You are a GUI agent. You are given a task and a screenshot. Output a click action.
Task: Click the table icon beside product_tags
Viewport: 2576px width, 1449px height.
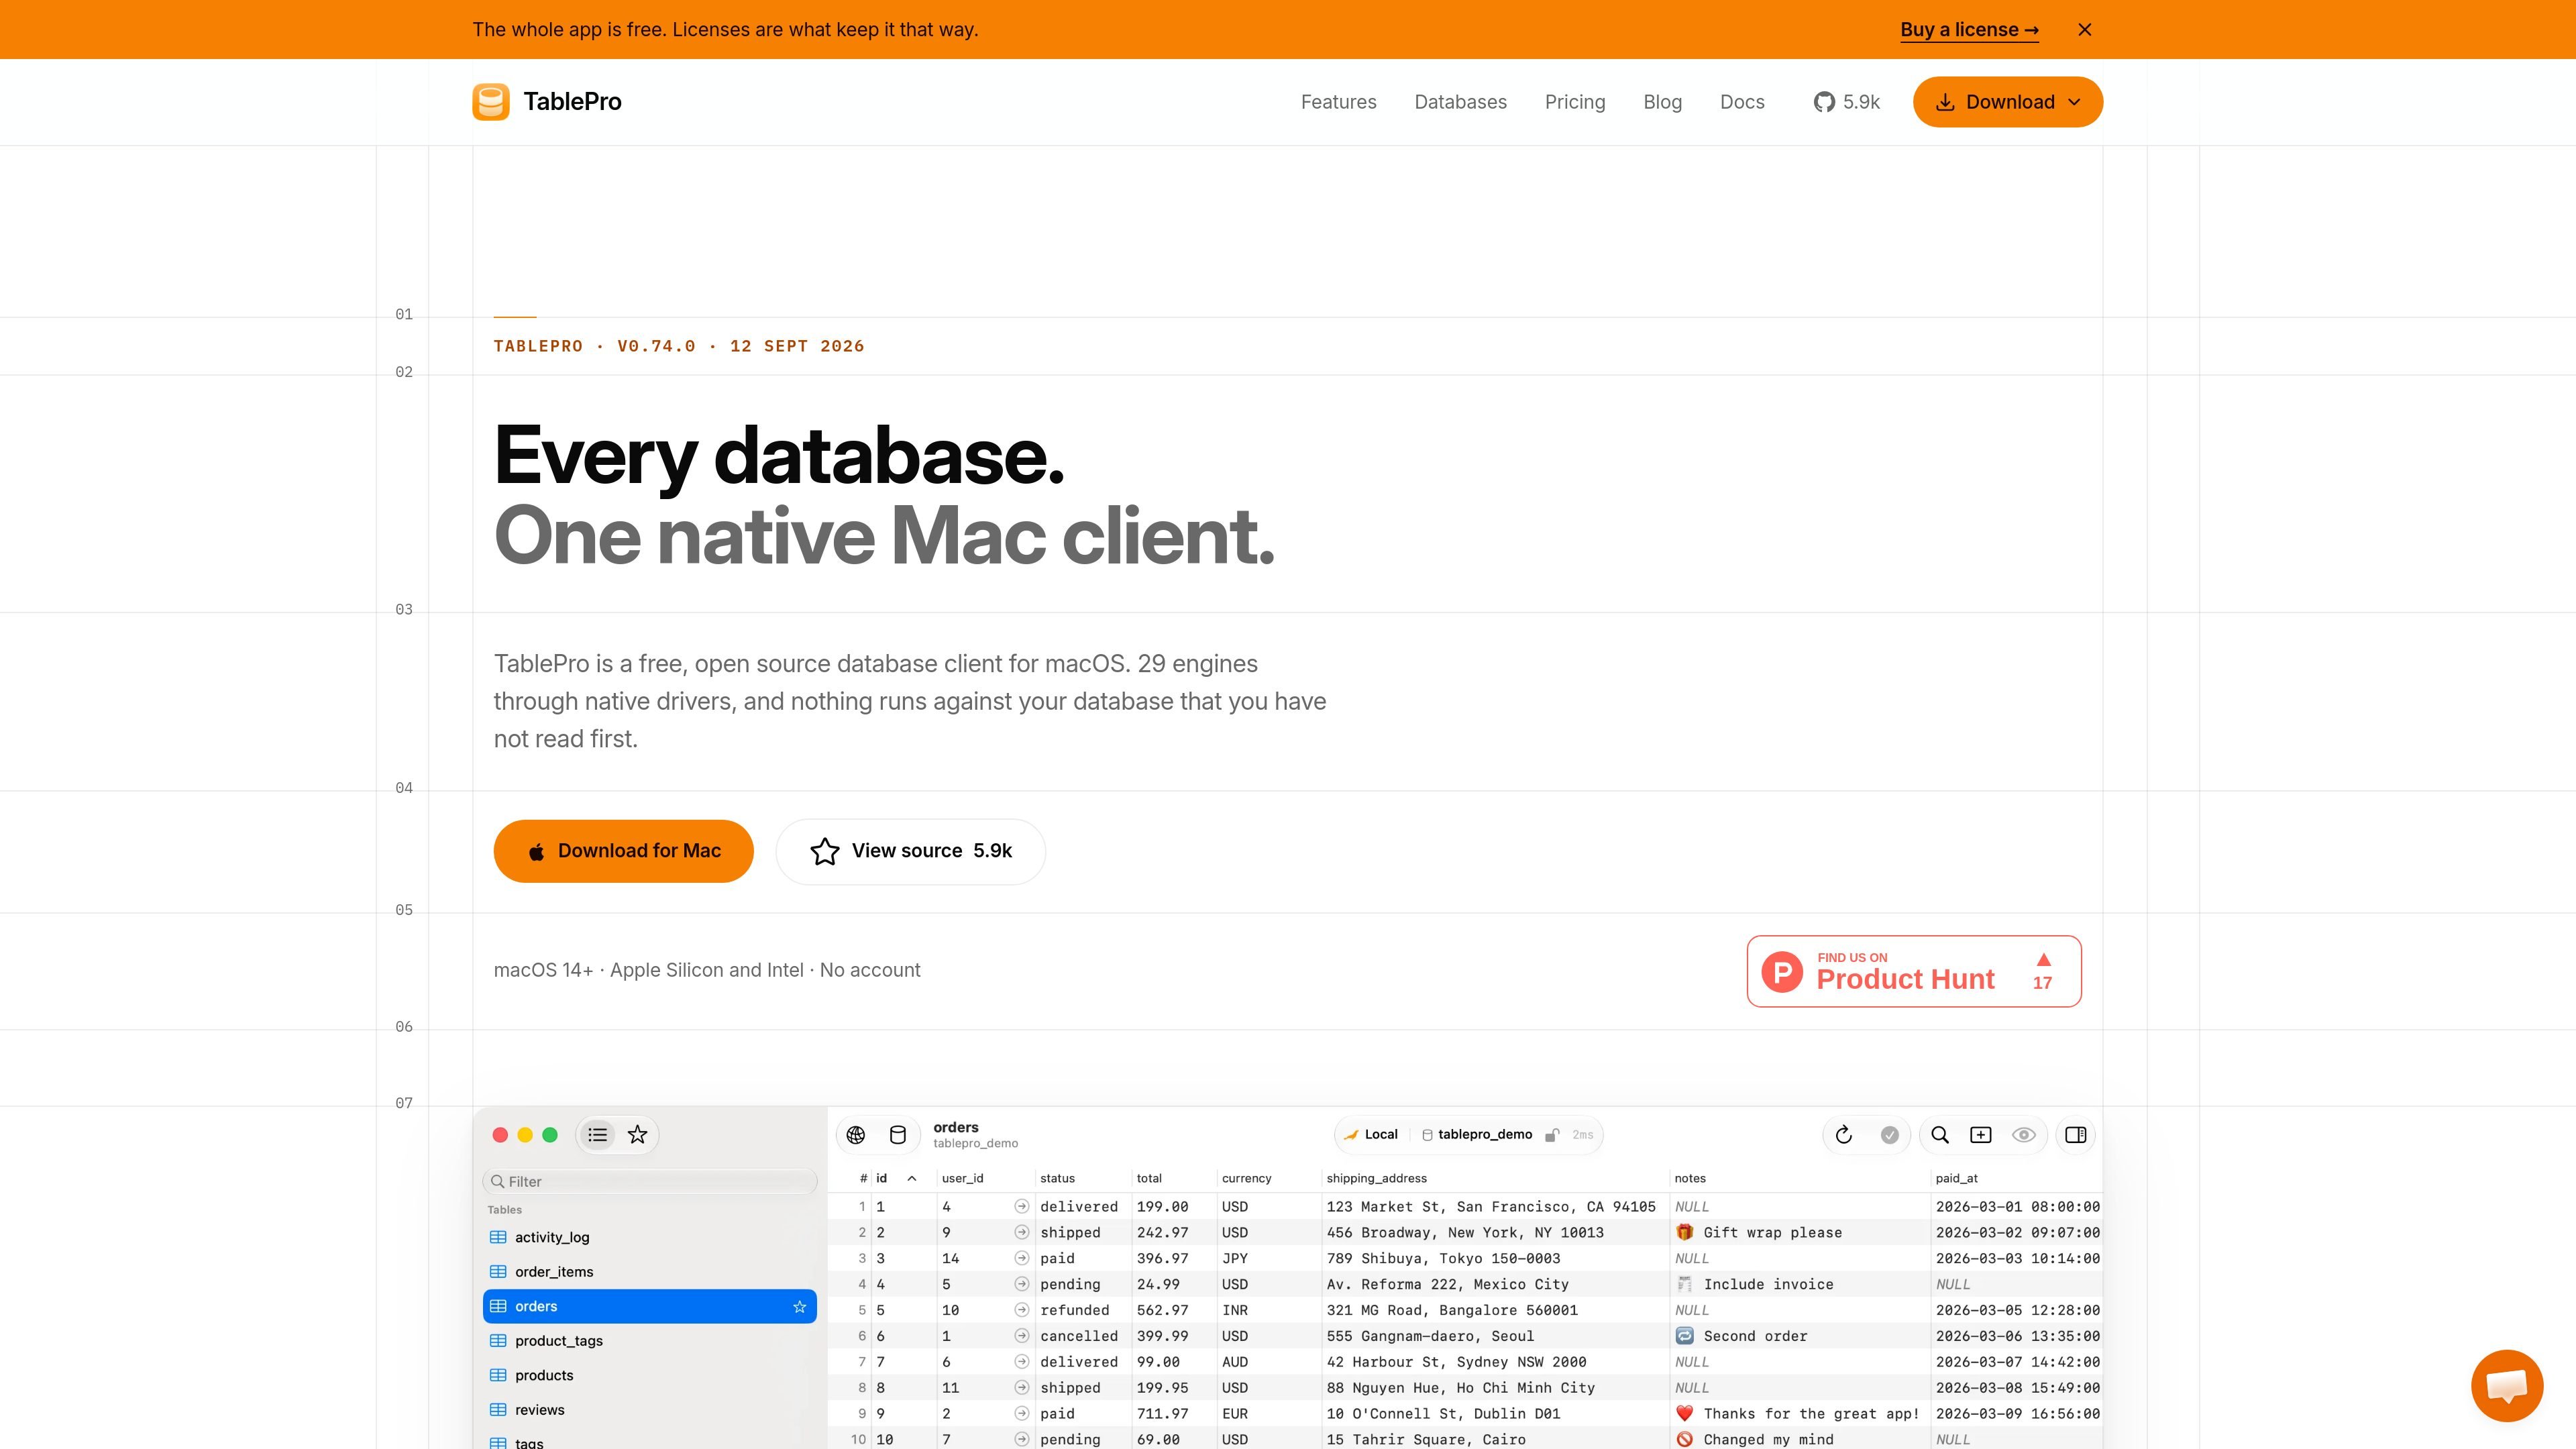498,1341
